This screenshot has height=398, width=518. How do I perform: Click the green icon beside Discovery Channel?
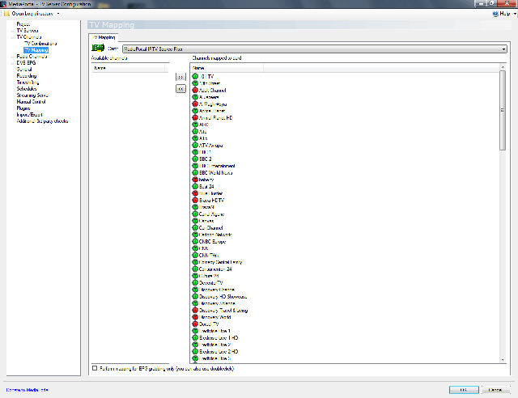click(x=195, y=290)
